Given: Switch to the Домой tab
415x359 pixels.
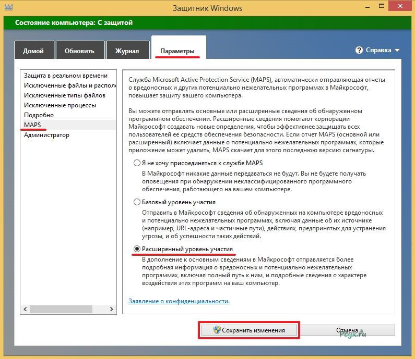Looking at the screenshot, I should pos(34,50).
